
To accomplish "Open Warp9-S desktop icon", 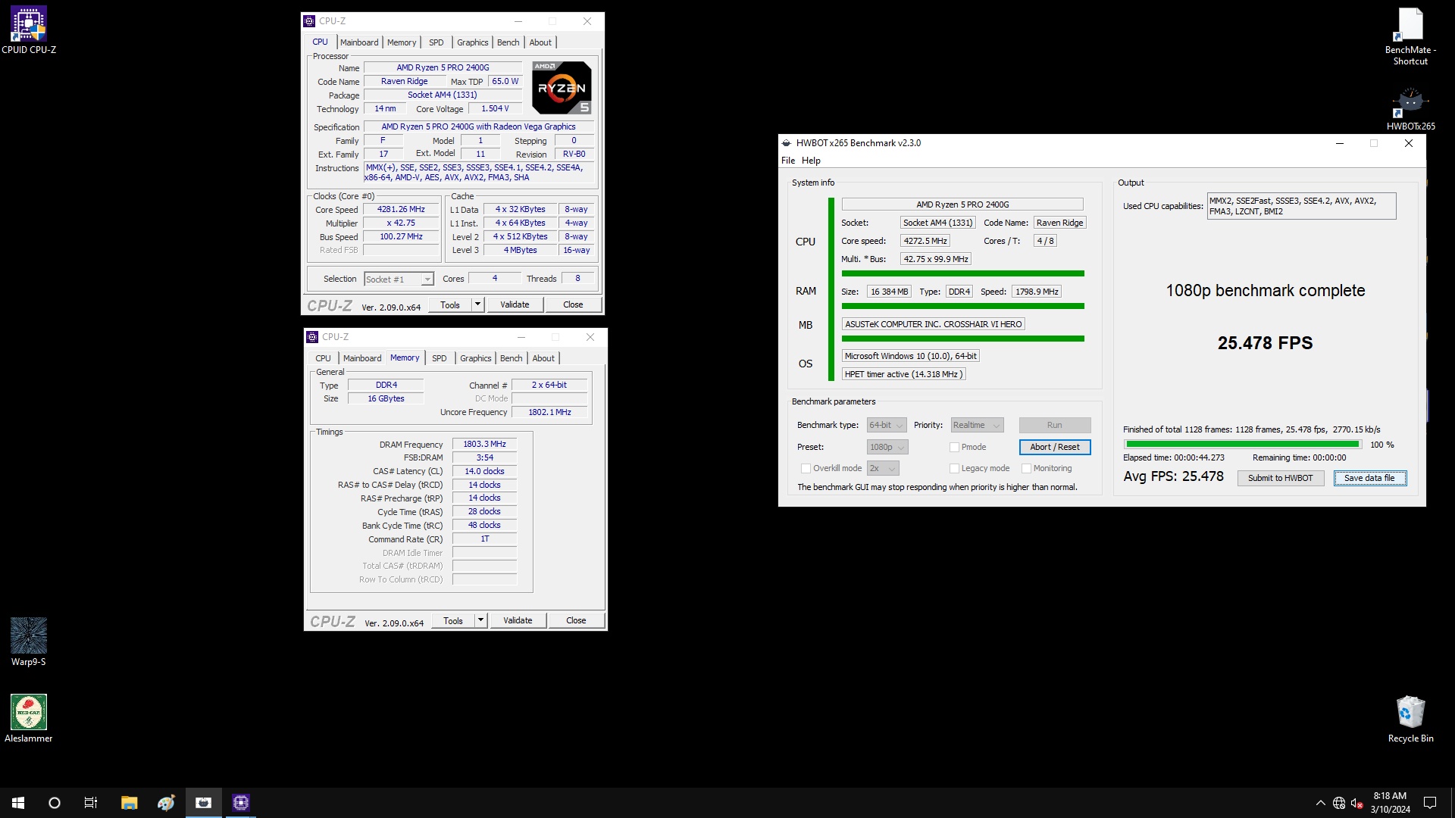I will tap(29, 642).
